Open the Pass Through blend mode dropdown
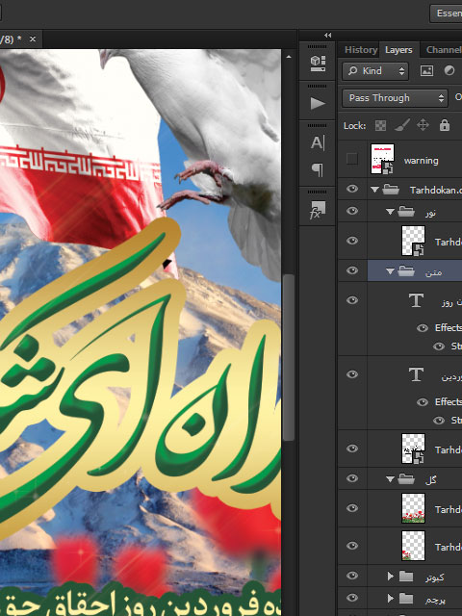 tap(395, 98)
